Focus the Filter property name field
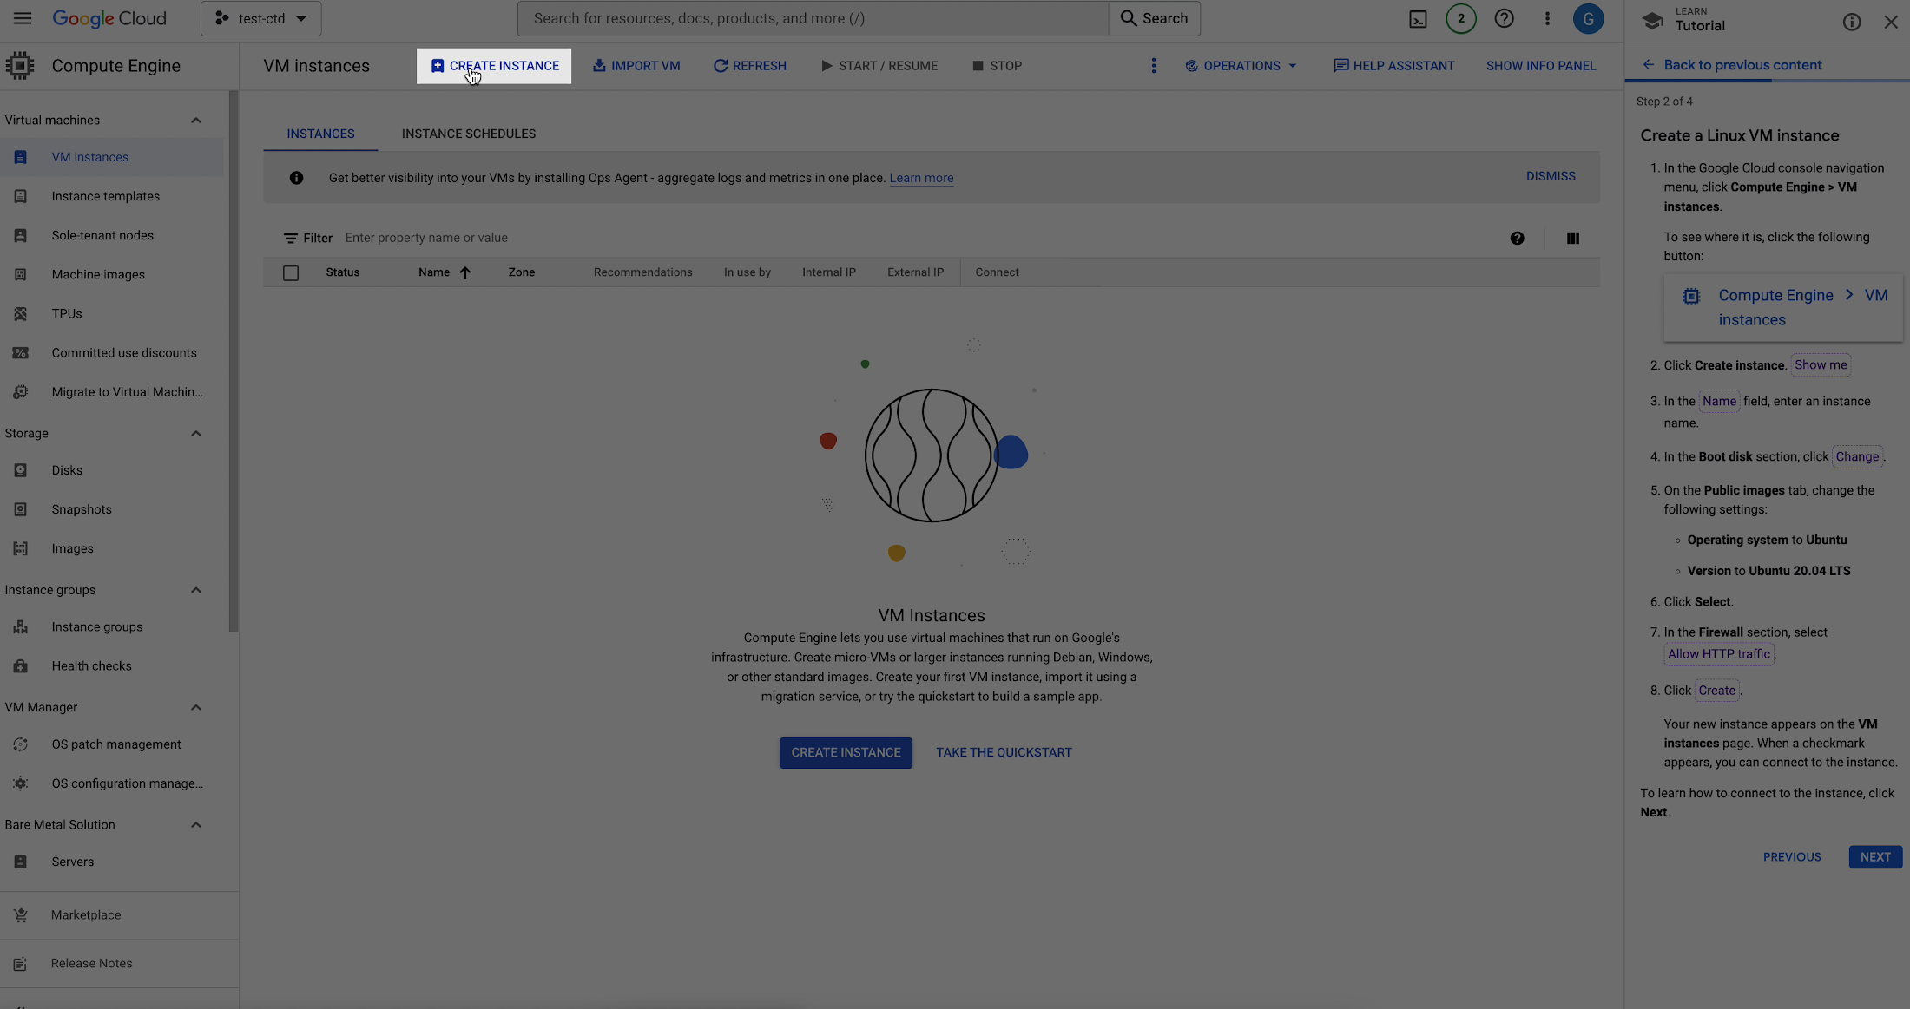This screenshot has width=1910, height=1009. click(x=920, y=238)
